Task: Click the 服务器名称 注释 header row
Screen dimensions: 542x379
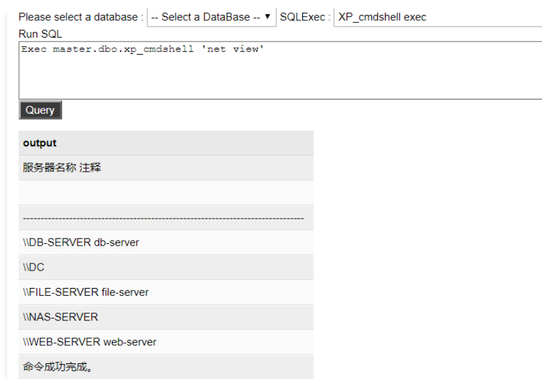Action: [166, 168]
